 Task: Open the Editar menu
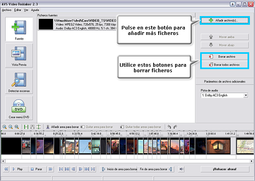coord(18,10)
